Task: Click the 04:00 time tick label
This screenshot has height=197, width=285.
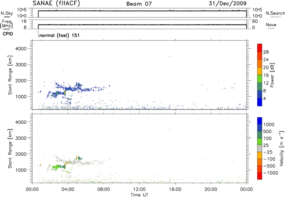Action: 68,190
